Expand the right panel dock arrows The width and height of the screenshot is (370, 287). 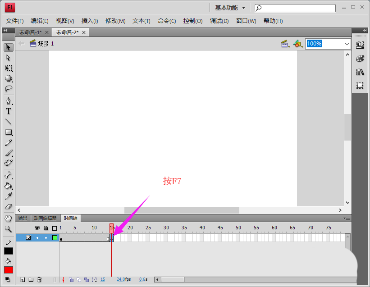[365, 31]
